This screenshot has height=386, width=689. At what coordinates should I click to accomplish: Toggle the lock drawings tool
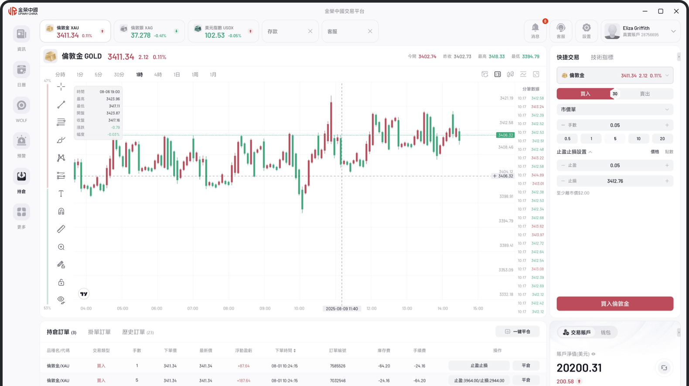pos(61,282)
